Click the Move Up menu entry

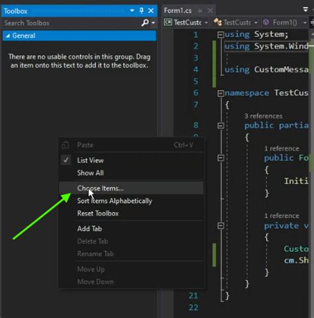[x=131, y=269]
